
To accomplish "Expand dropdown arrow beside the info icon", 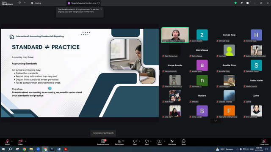I will point(25,3).
